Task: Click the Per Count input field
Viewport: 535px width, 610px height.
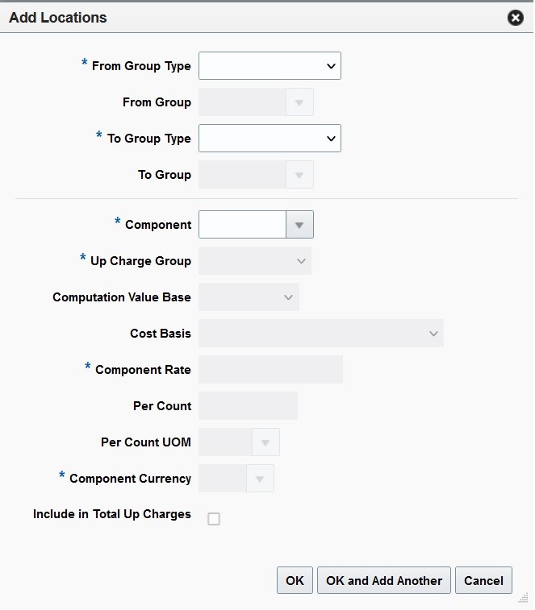Action: click(249, 406)
